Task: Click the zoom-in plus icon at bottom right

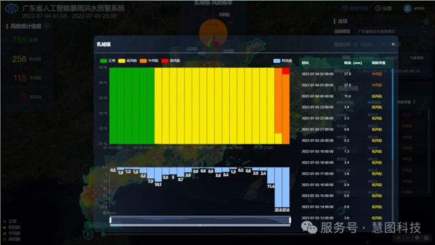Action: point(399,238)
